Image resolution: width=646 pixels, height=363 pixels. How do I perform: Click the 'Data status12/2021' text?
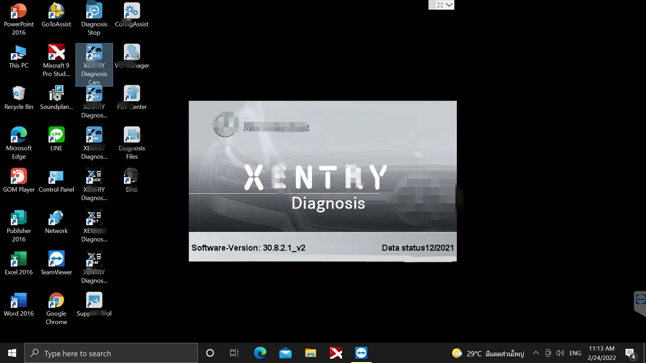click(x=418, y=248)
